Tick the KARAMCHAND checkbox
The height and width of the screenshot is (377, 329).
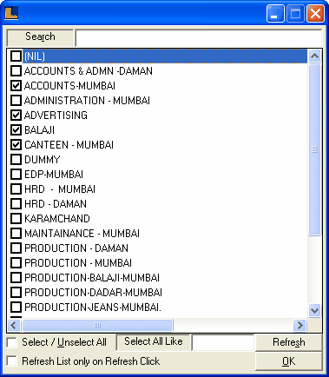coord(16,219)
